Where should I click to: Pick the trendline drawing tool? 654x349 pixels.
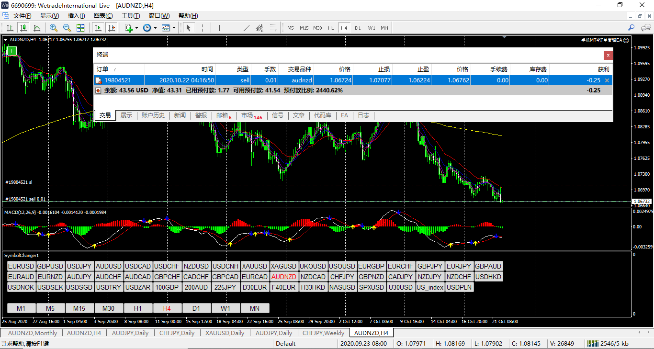(247, 28)
